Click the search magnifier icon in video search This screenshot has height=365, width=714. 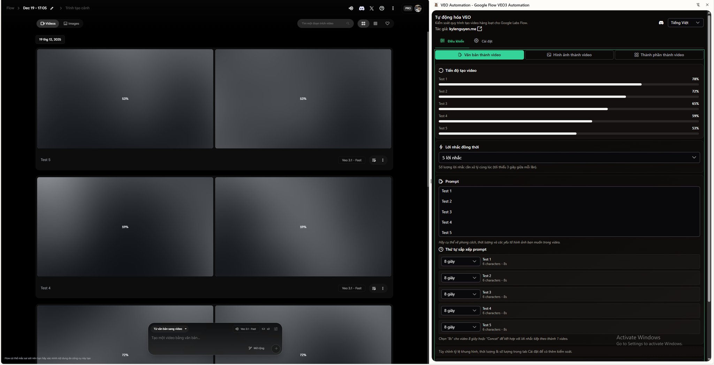pyautogui.click(x=348, y=24)
